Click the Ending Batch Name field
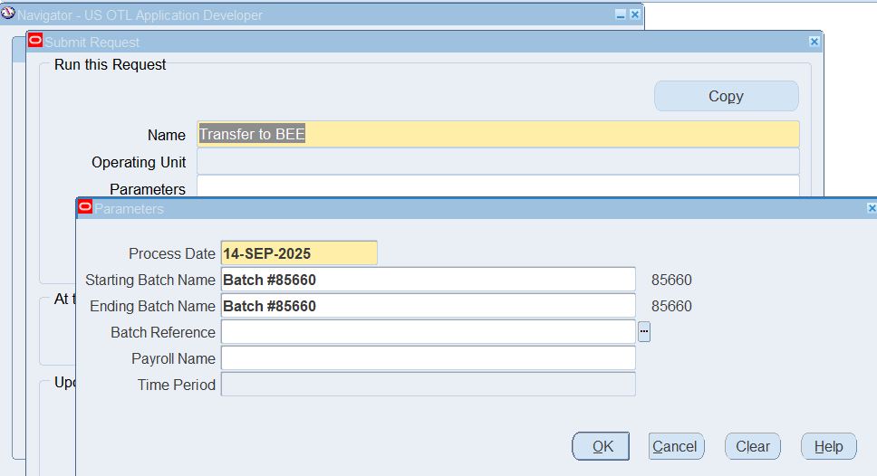This screenshot has width=877, height=476. click(x=428, y=306)
